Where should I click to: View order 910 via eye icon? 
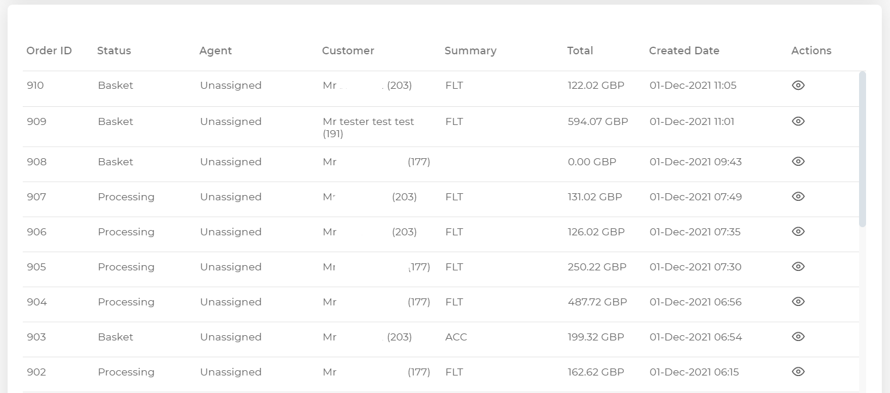(798, 85)
